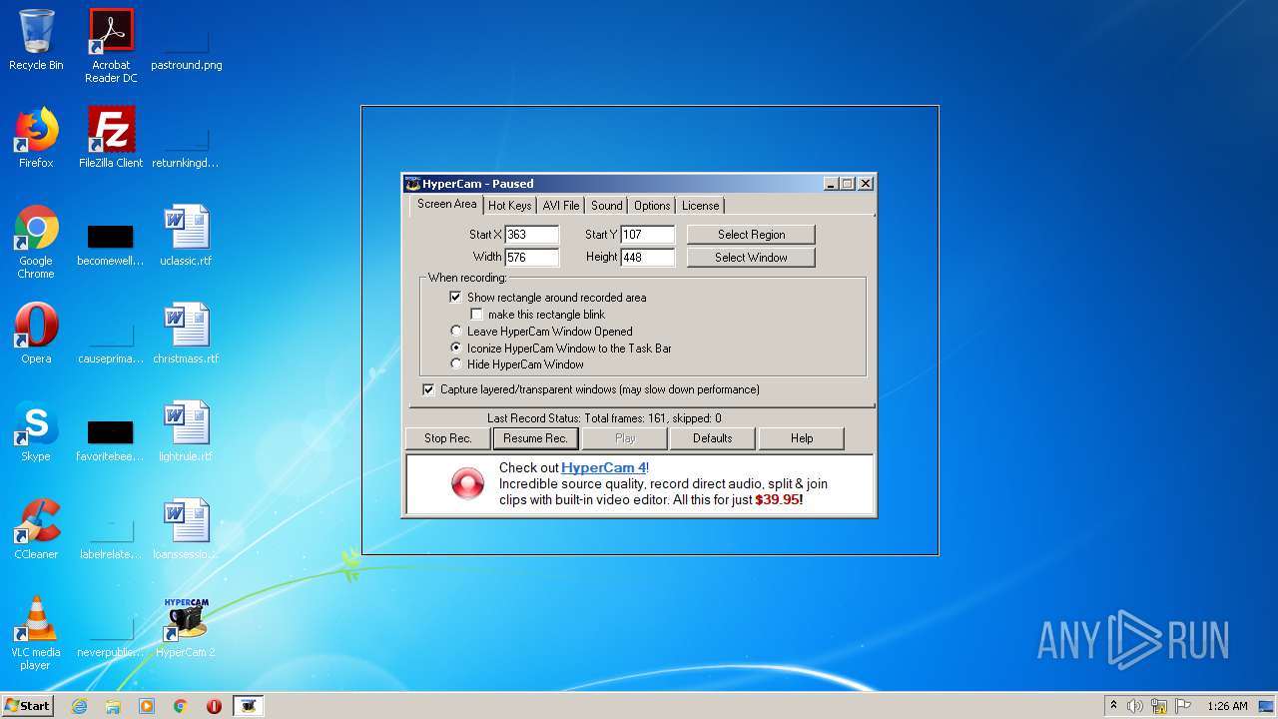Image resolution: width=1278 pixels, height=719 pixels.
Task: Open Windows Explorer folder in taskbar
Action: tap(113, 706)
